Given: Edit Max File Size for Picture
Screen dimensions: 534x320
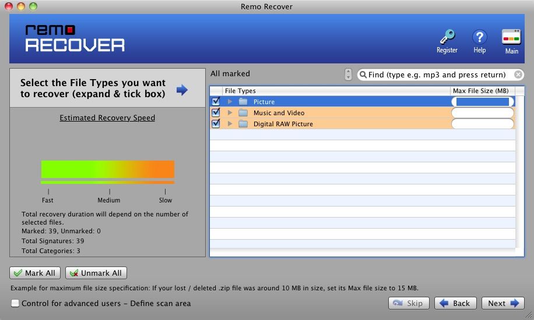Looking at the screenshot, I should point(483,102).
